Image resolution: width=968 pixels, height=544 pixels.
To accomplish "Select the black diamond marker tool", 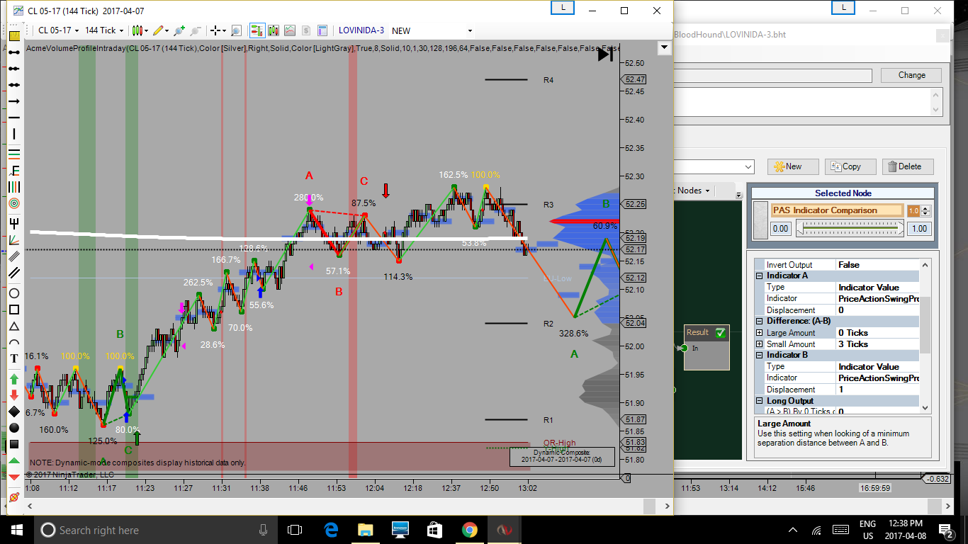I will tap(14, 412).
